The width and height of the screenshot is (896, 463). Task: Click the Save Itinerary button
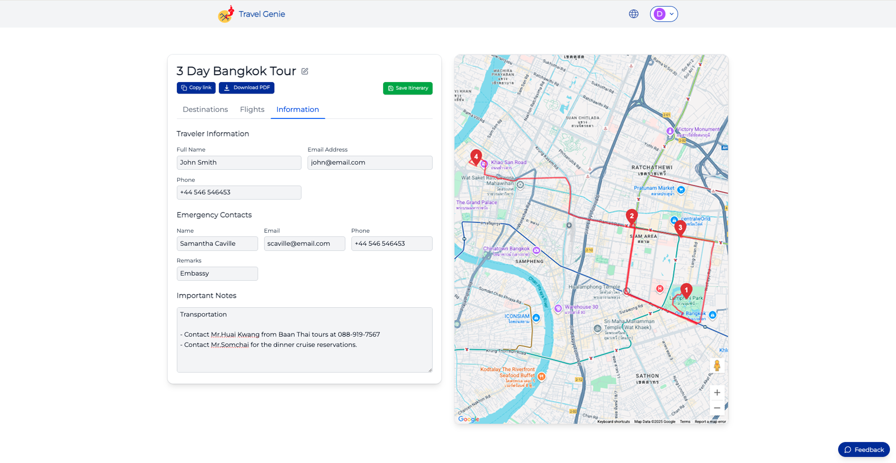tap(407, 88)
